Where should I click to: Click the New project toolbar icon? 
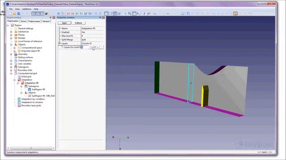10,14
